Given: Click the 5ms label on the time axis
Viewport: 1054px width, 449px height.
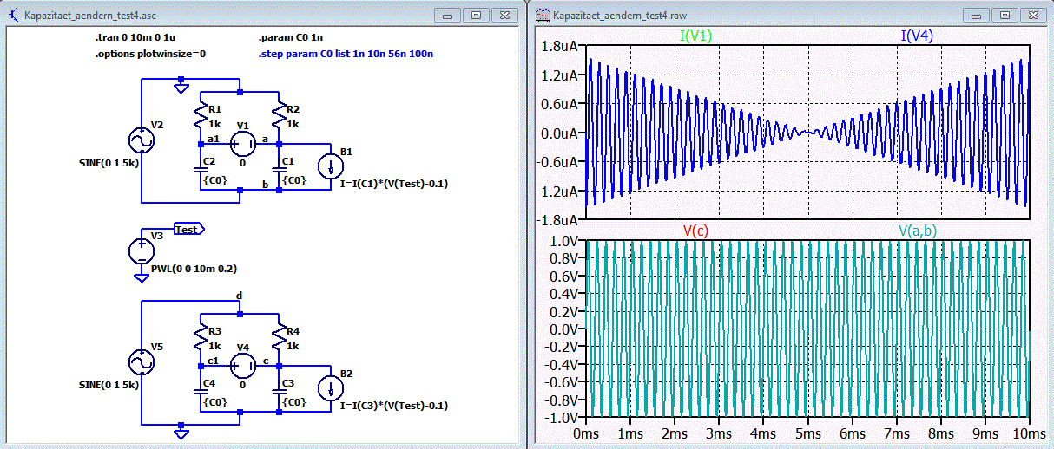Looking at the screenshot, I should [x=807, y=432].
